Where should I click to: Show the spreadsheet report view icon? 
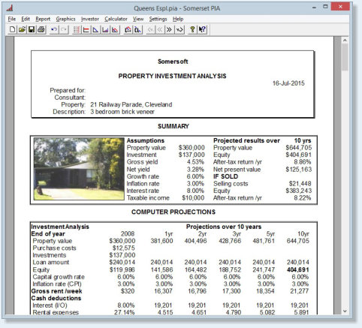77,29
